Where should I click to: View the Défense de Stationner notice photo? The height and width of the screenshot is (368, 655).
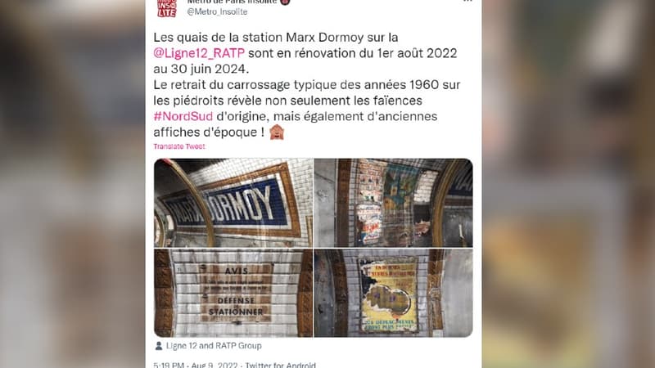point(233,293)
